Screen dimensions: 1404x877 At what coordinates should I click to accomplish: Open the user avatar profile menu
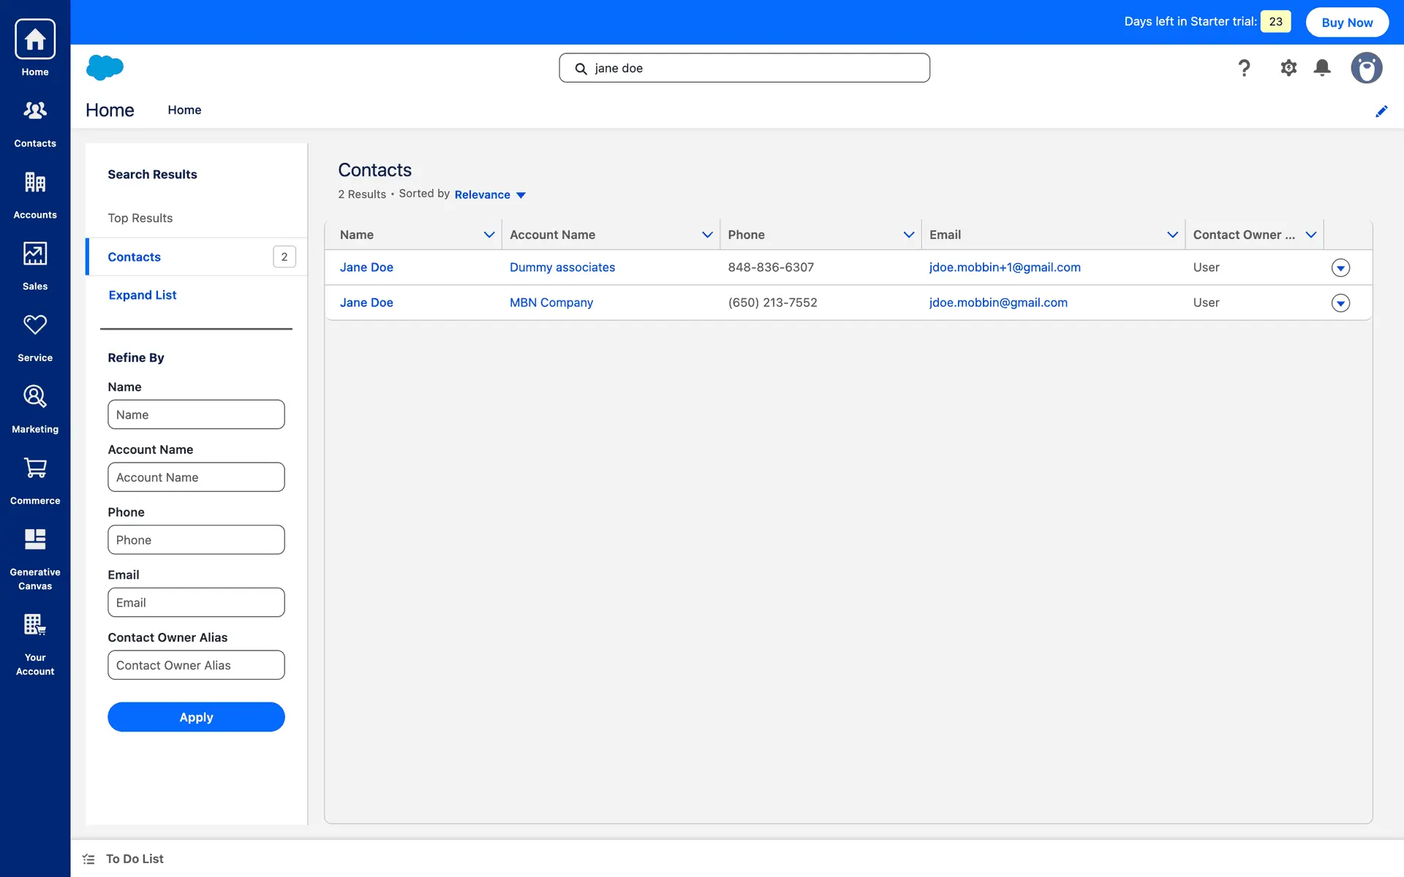tap(1365, 68)
